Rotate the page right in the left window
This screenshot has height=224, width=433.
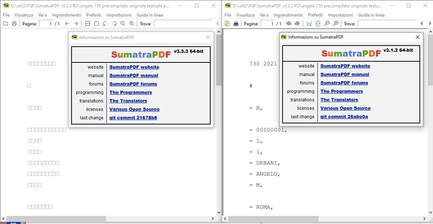114,23
